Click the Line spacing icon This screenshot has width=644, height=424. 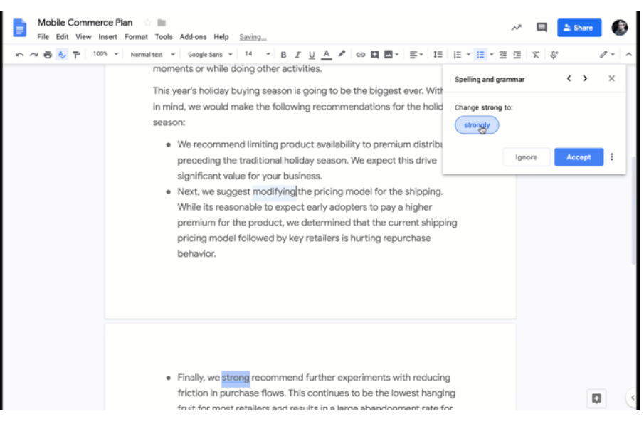click(438, 55)
